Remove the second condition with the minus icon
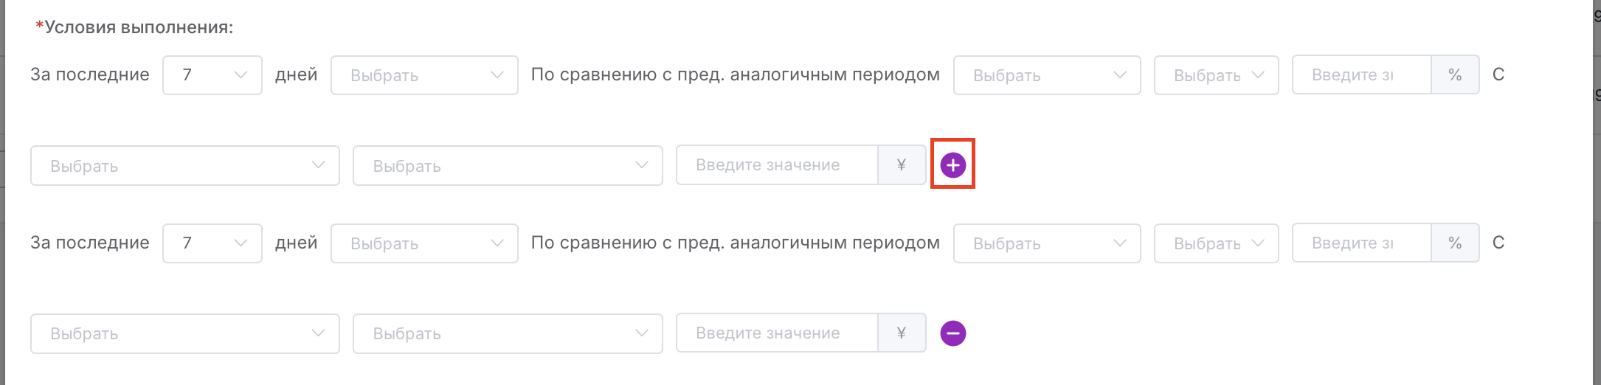Viewport: 1601px width, 385px height. 952,333
